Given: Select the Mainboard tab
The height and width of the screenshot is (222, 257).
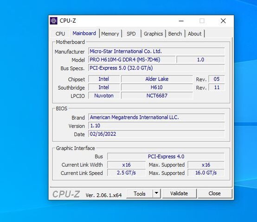Looking at the screenshot, I should tap(84, 33).
